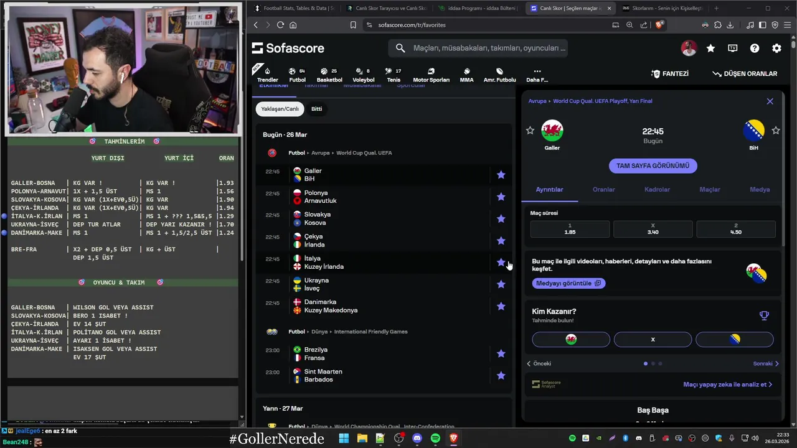Click the Sofascore search field
The width and height of the screenshot is (797, 448).
[478, 48]
